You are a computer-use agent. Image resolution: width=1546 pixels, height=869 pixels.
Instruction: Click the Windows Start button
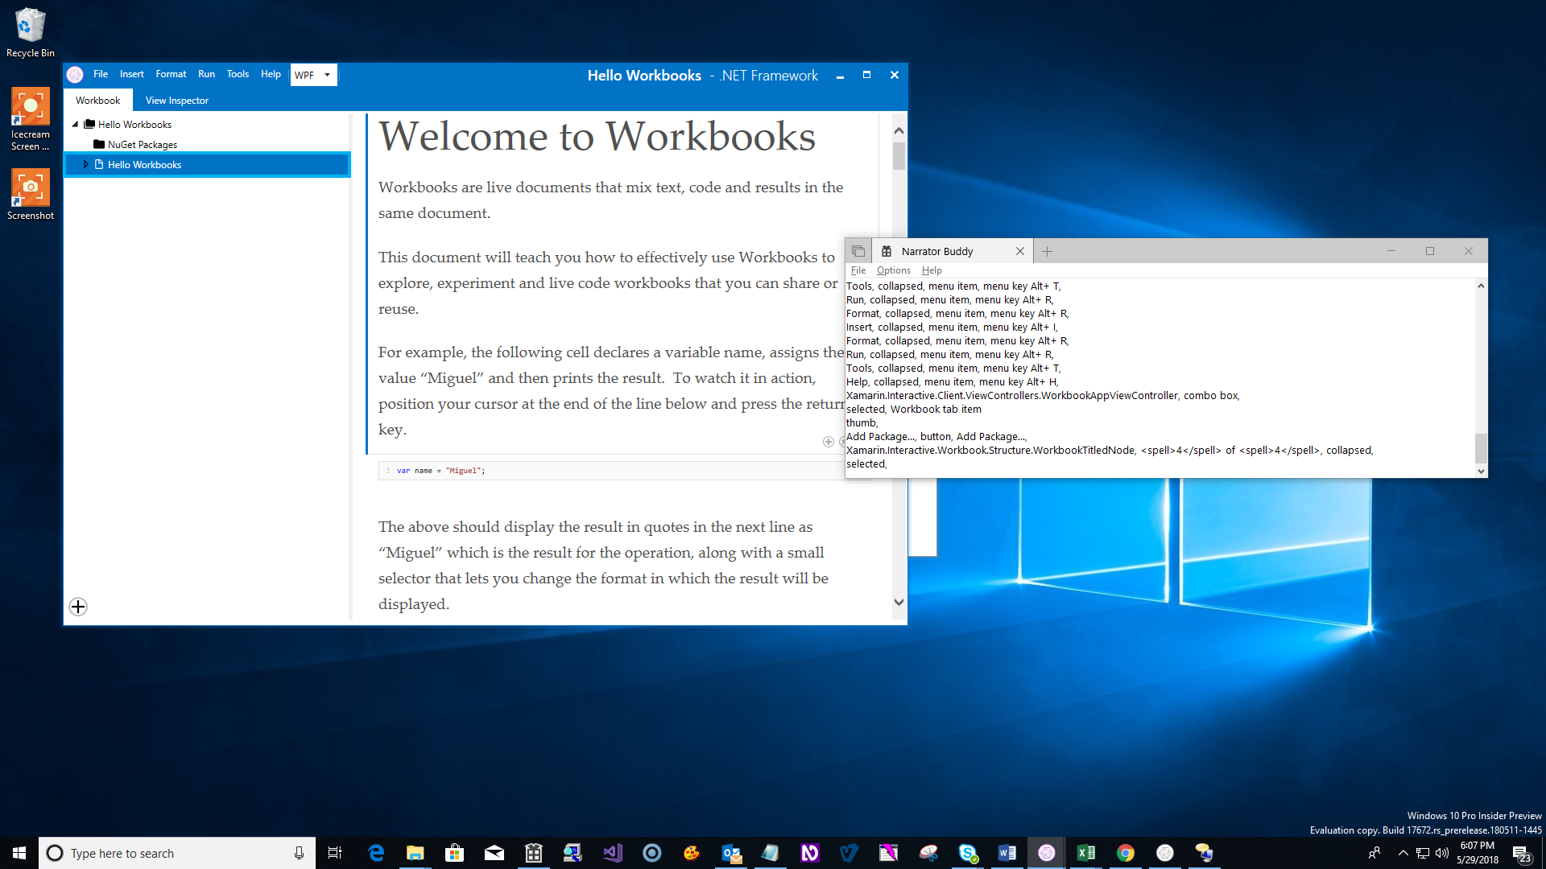coord(19,853)
